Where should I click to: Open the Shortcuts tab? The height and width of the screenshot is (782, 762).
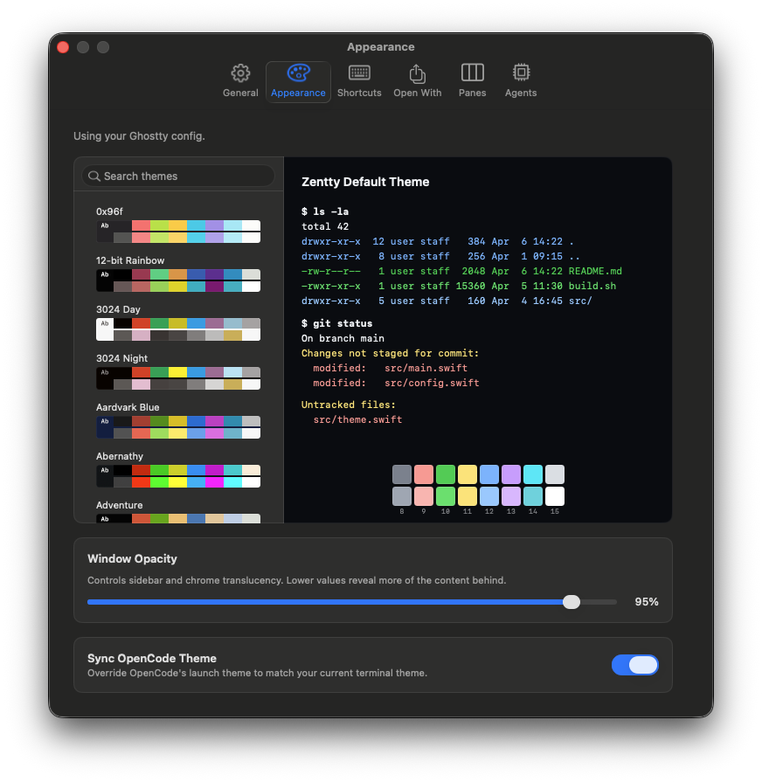pos(359,81)
